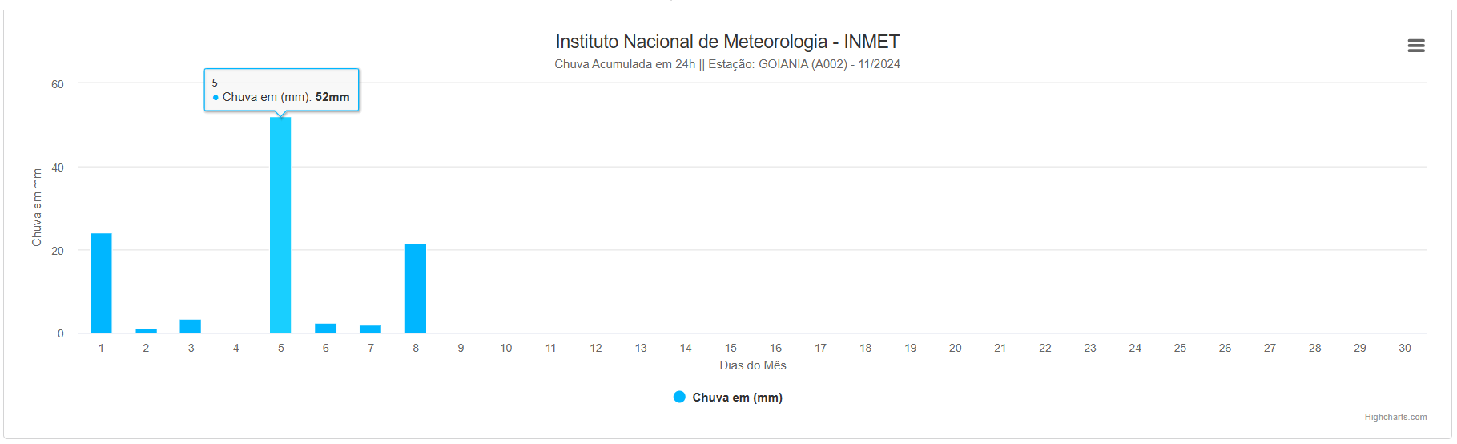This screenshot has width=1457, height=444.
Task: Click the day 7 rainfall bar
Action: (x=371, y=329)
